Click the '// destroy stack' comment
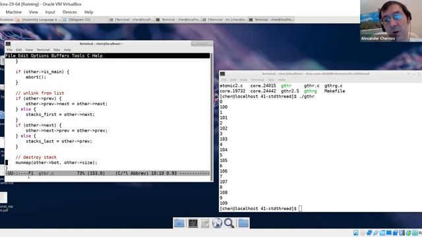This screenshot has width=422, height=237. [x=36, y=157]
